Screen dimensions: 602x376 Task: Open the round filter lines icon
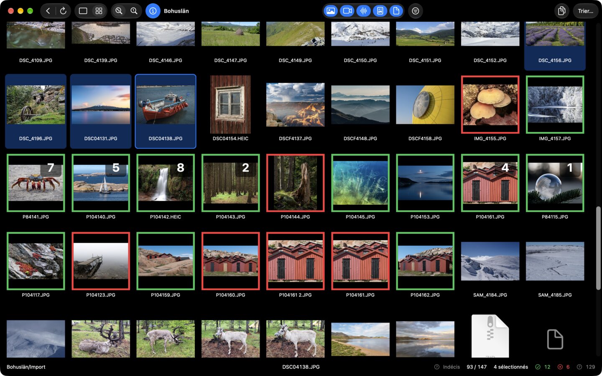coord(415,11)
